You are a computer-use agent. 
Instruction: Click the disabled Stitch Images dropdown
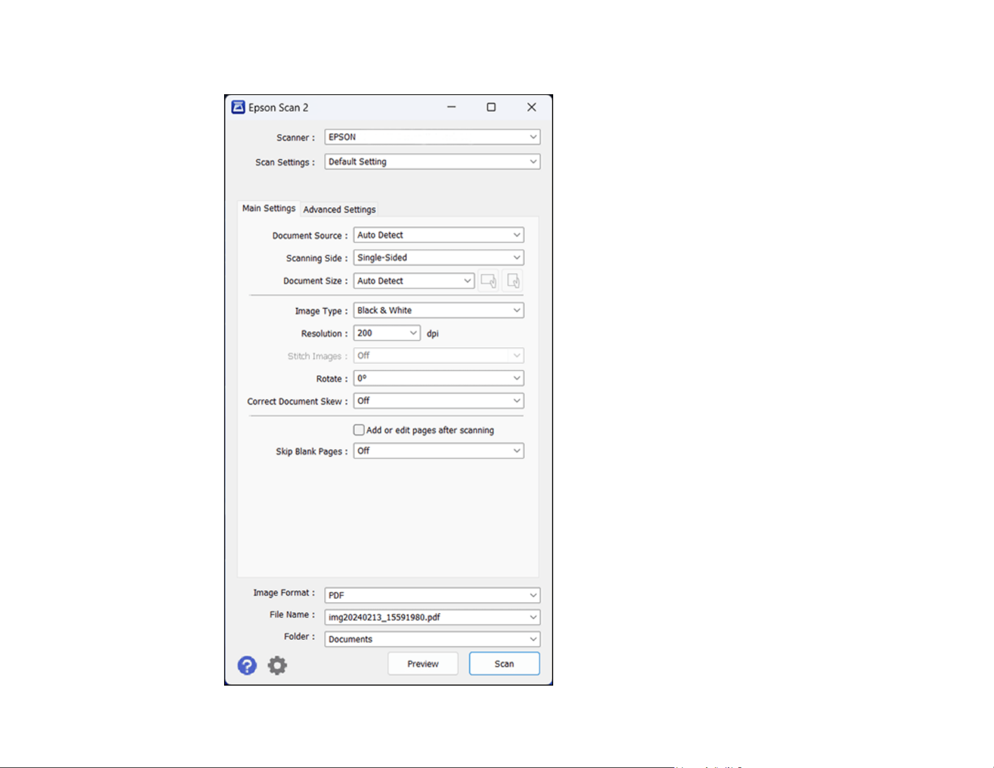point(439,356)
